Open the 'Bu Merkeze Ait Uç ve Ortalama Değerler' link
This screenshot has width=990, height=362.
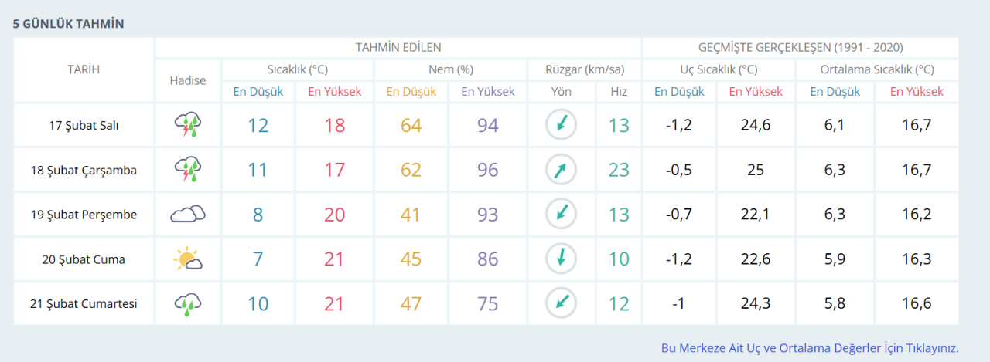810,348
